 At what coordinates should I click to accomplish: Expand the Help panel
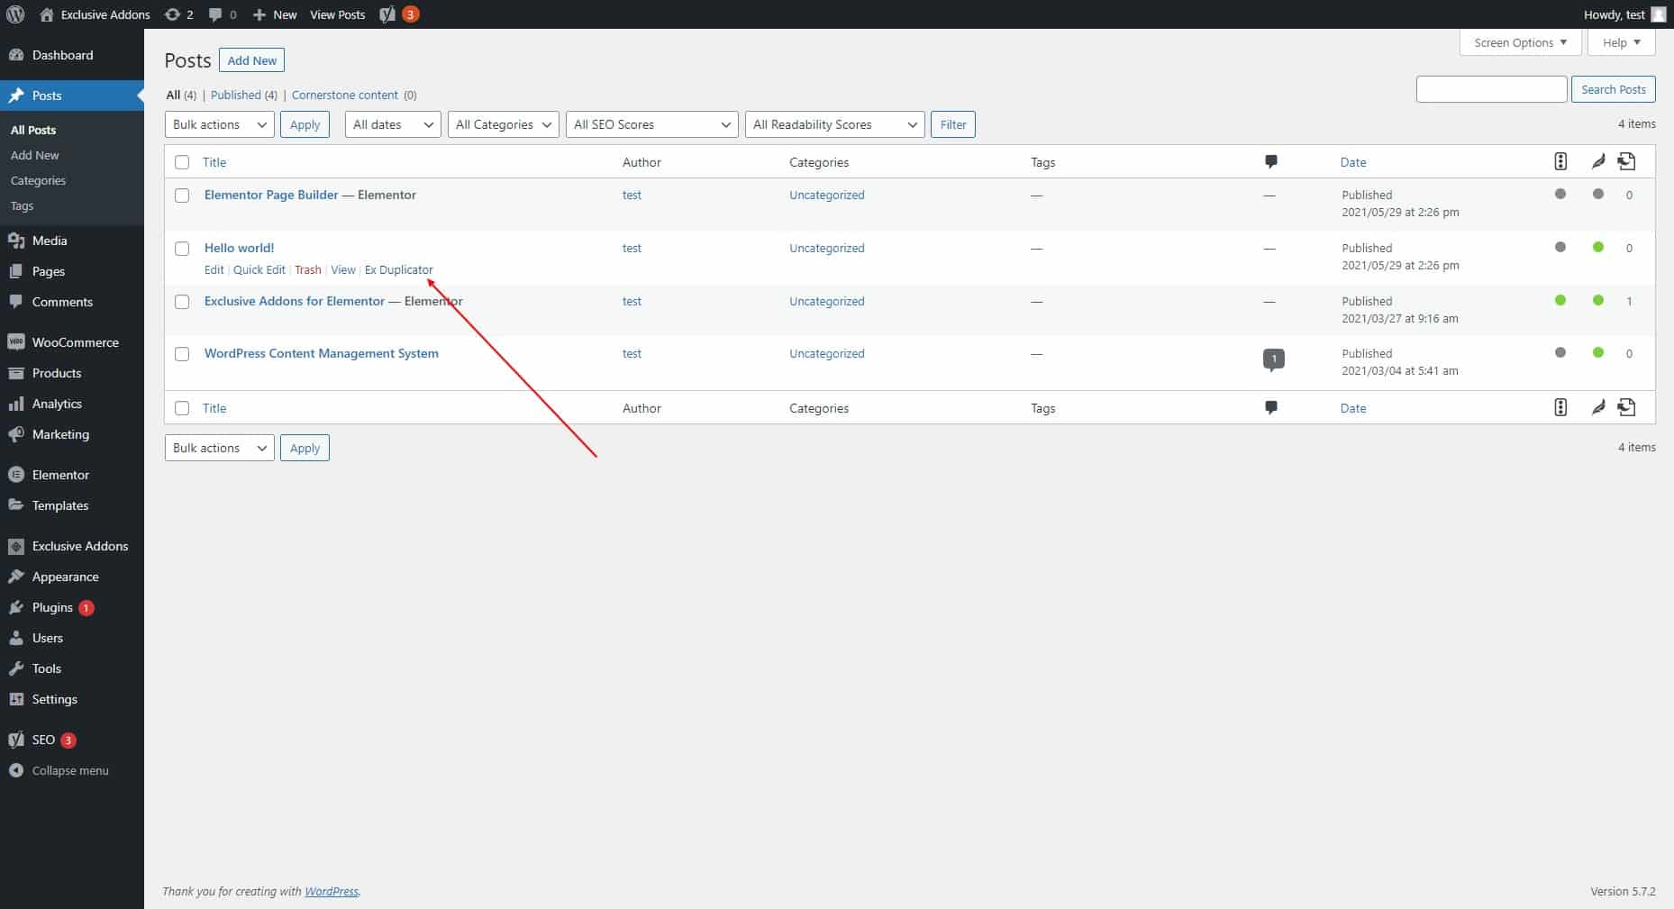pyautogui.click(x=1622, y=42)
